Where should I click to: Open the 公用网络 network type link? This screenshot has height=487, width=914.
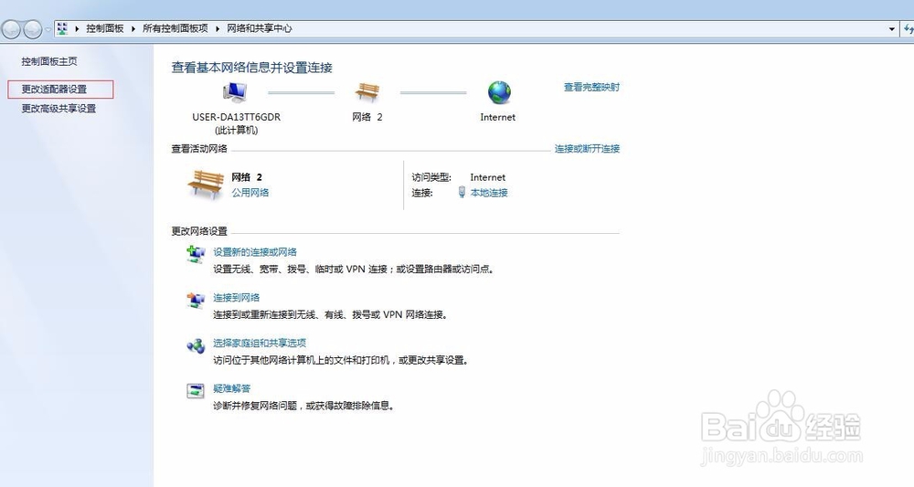click(250, 192)
